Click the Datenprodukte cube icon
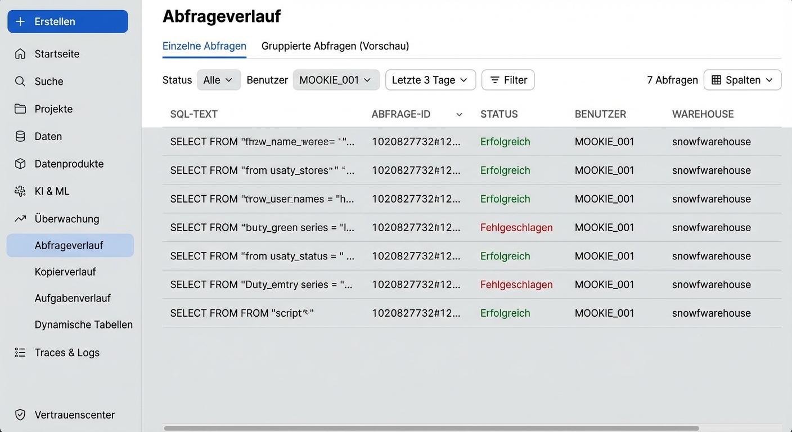The height and width of the screenshot is (432, 792). [20, 164]
